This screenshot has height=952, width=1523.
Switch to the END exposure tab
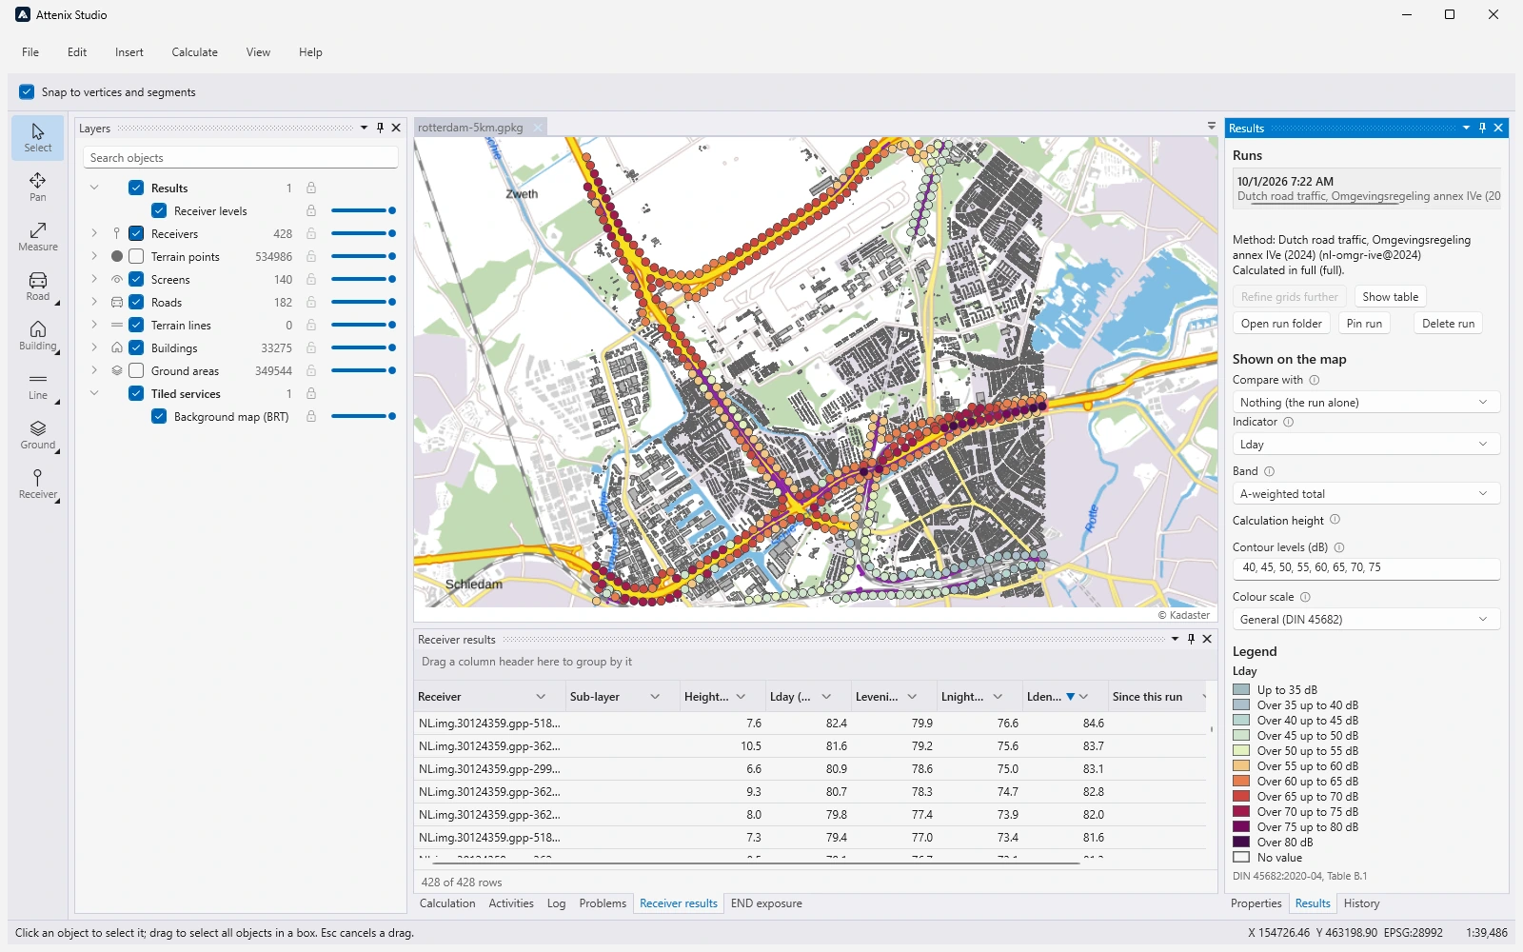(x=766, y=903)
